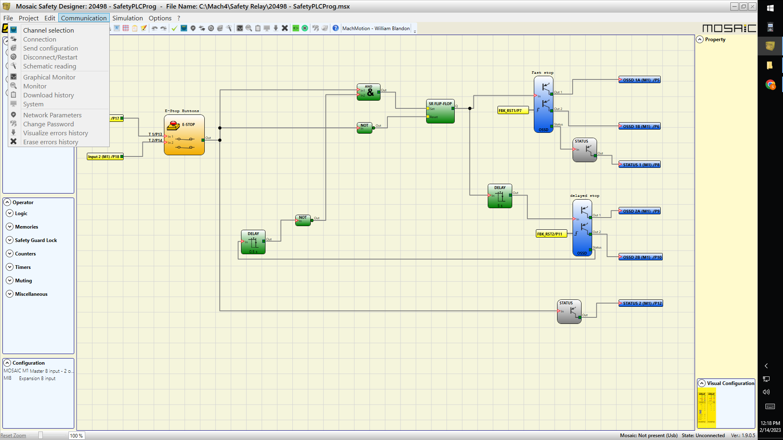Open the Simulation menu
Screen dimensions: 783x440
coord(127,18)
